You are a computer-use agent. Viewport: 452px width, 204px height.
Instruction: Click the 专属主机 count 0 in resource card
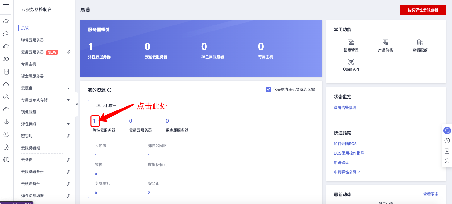tap(96, 193)
